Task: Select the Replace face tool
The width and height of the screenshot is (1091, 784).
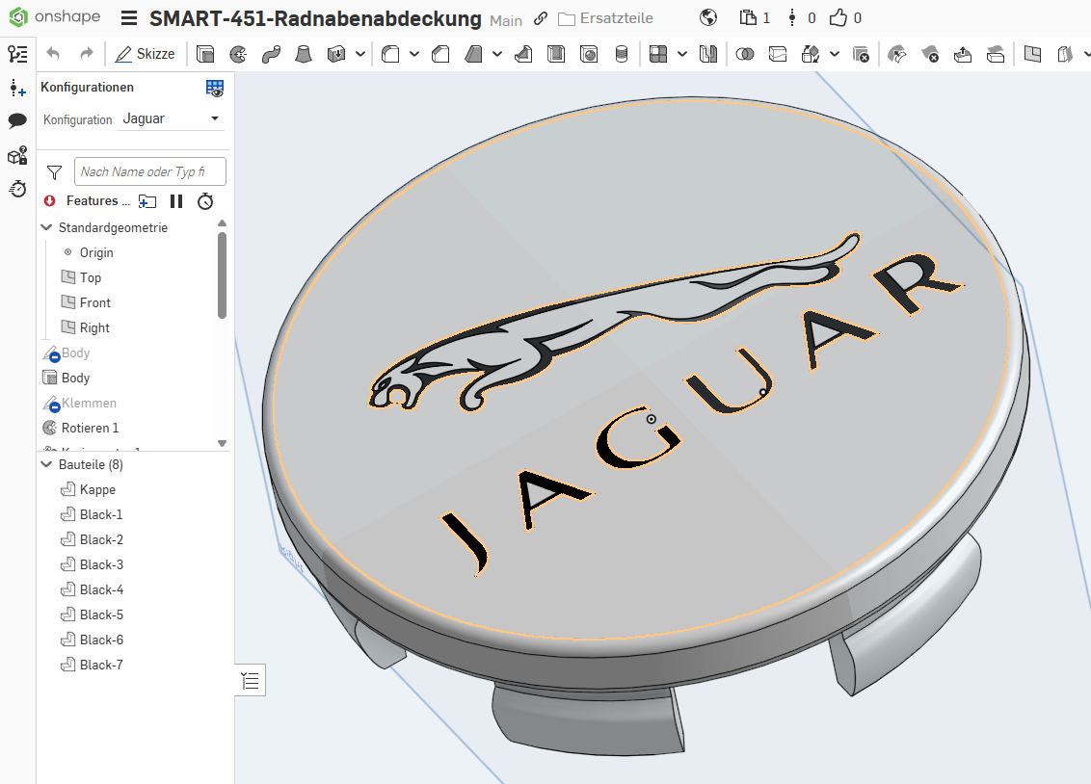Action: (x=995, y=54)
